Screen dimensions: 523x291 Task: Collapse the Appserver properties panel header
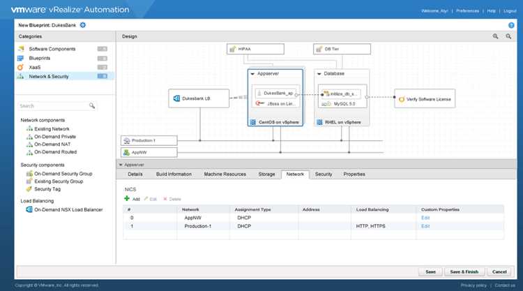[x=121, y=165]
